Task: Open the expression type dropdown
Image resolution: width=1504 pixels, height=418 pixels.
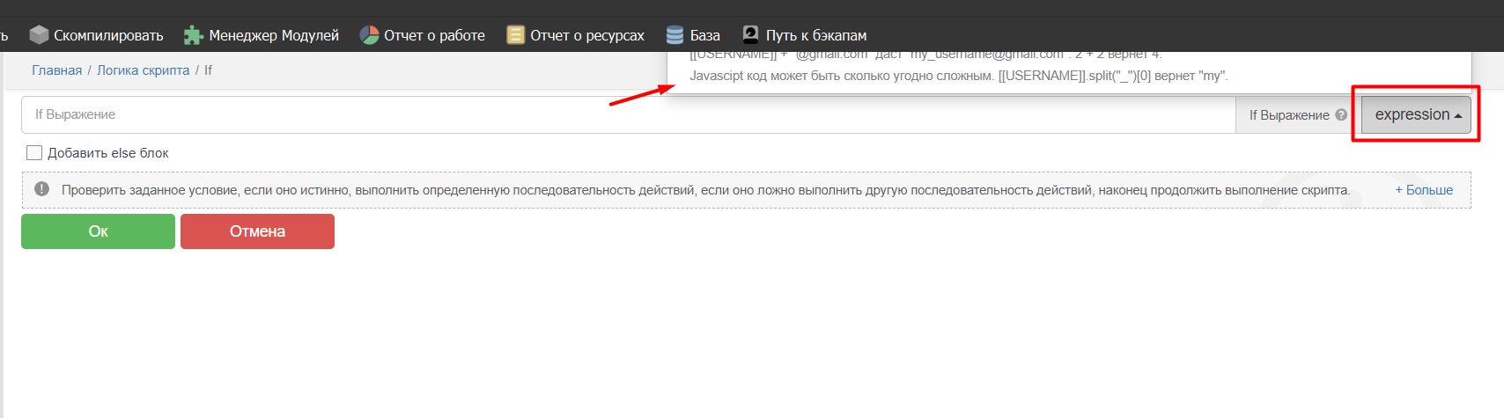Action: pos(1416,115)
